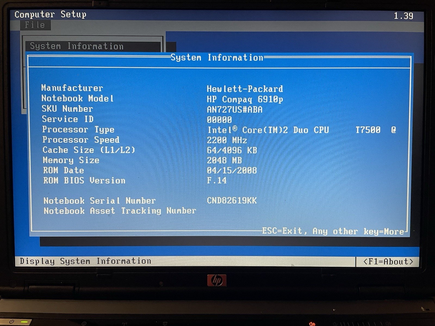Click the F1=About hint

(388, 262)
